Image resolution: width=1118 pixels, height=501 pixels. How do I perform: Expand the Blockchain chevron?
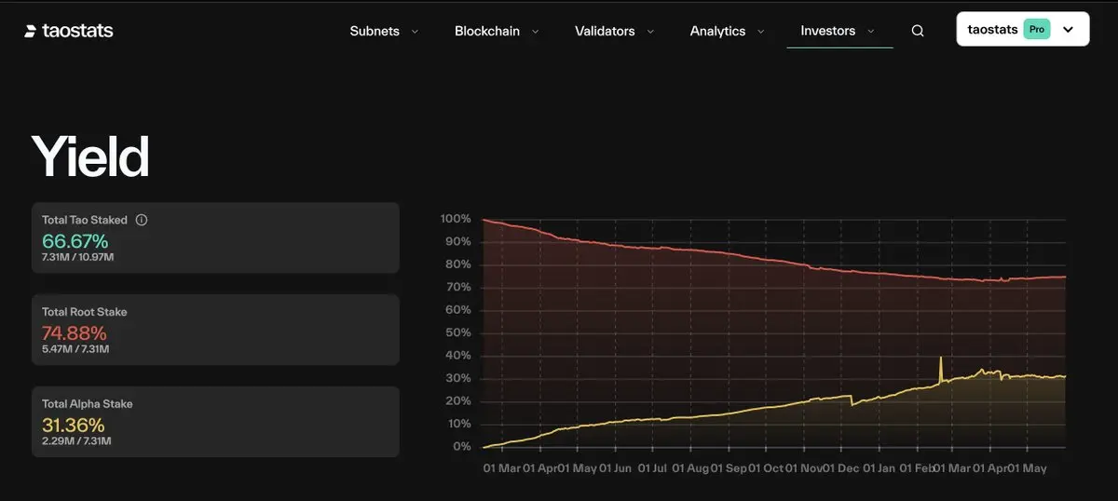pyautogui.click(x=536, y=32)
